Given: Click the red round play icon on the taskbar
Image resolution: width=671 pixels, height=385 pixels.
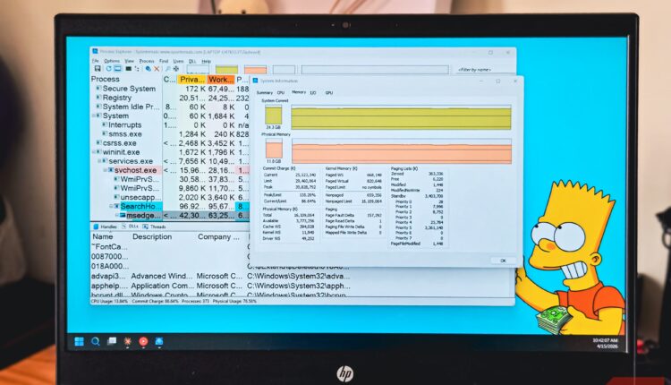Looking at the screenshot, I should tap(143, 341).
